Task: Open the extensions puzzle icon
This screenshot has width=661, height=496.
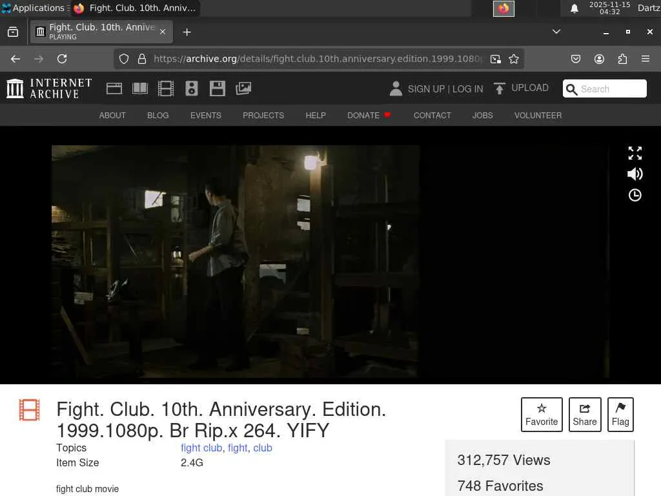Action: click(x=622, y=59)
